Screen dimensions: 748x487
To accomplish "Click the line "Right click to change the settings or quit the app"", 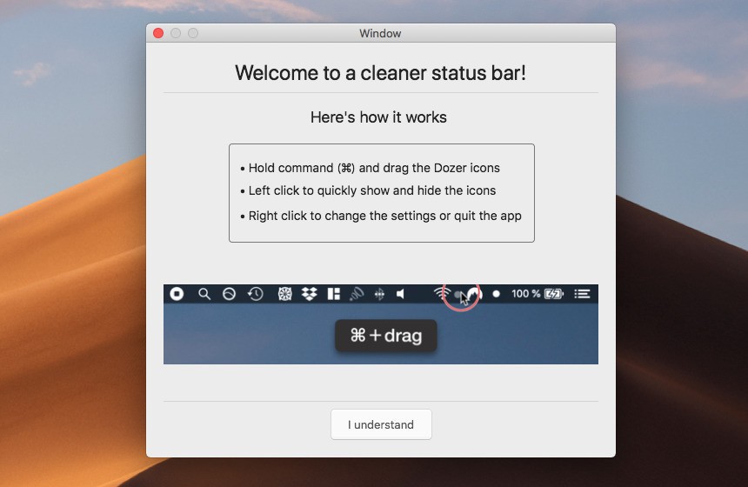I will [x=385, y=216].
